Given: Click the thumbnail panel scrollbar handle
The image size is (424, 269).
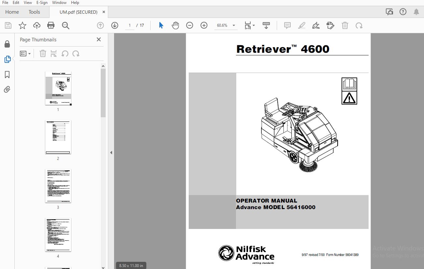Looking at the screenshot, I should (x=103, y=93).
